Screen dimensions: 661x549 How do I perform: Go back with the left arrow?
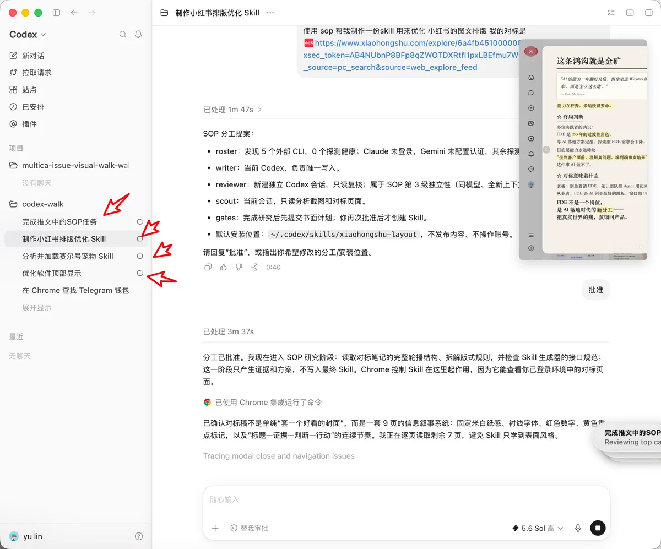point(74,13)
